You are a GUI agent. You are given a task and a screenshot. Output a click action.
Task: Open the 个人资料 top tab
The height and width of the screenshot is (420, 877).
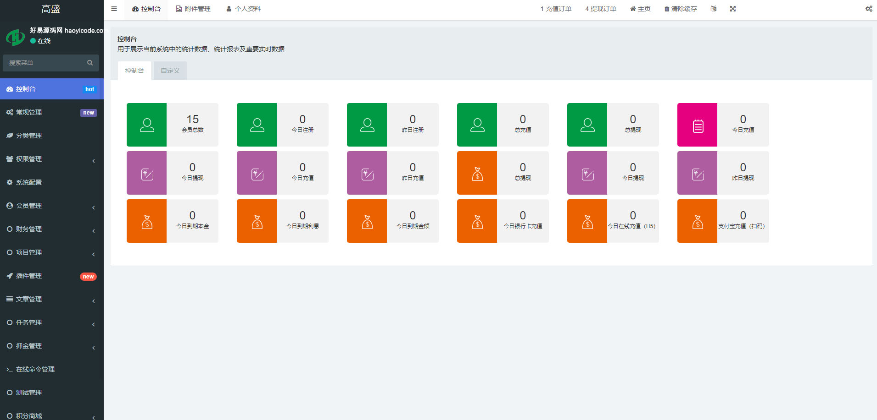[243, 9]
